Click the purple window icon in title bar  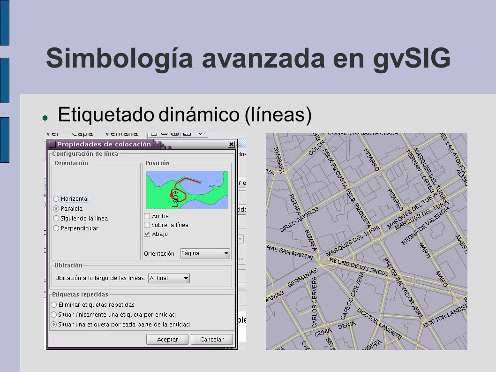point(52,144)
